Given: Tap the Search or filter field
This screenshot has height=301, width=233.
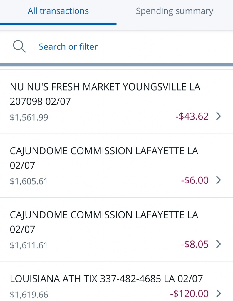Looking at the screenshot, I should pos(68,46).
